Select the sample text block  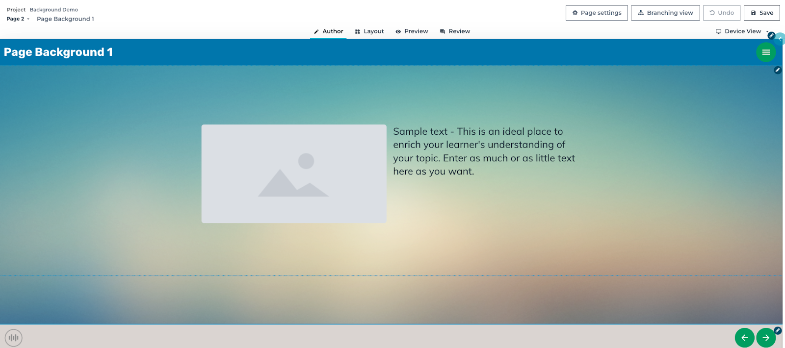(x=484, y=151)
